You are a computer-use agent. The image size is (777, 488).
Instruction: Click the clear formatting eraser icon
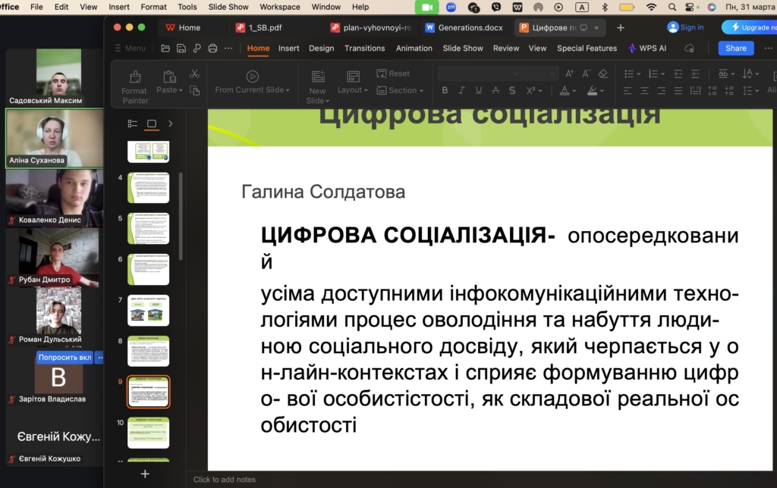point(602,74)
